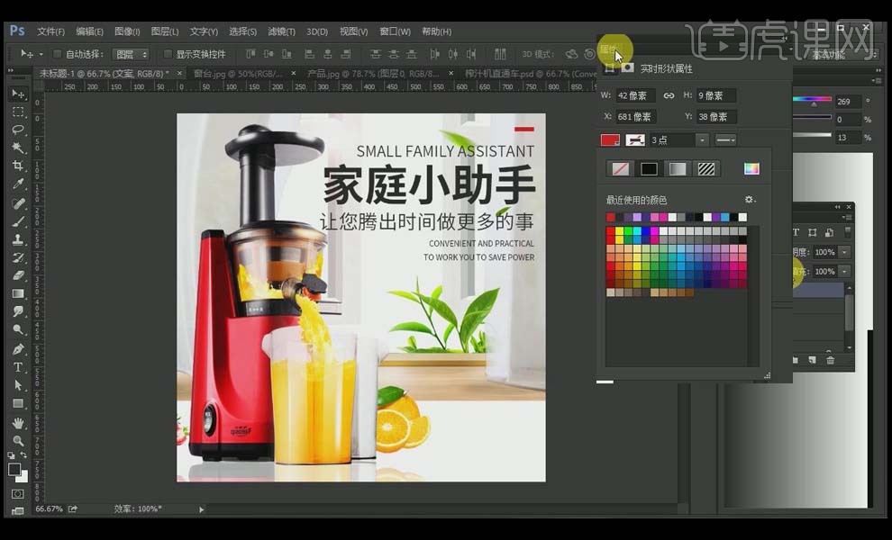Open the color picker icon in fill popup
892x540 pixels.
tap(751, 168)
